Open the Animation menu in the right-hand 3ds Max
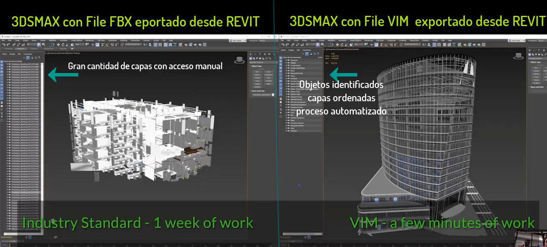The width and height of the screenshot is (547, 247). tap(342, 39)
